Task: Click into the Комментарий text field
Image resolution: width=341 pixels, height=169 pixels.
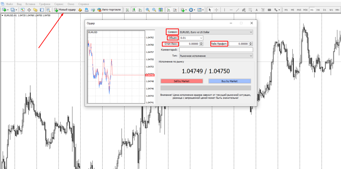Action: click(x=216, y=50)
